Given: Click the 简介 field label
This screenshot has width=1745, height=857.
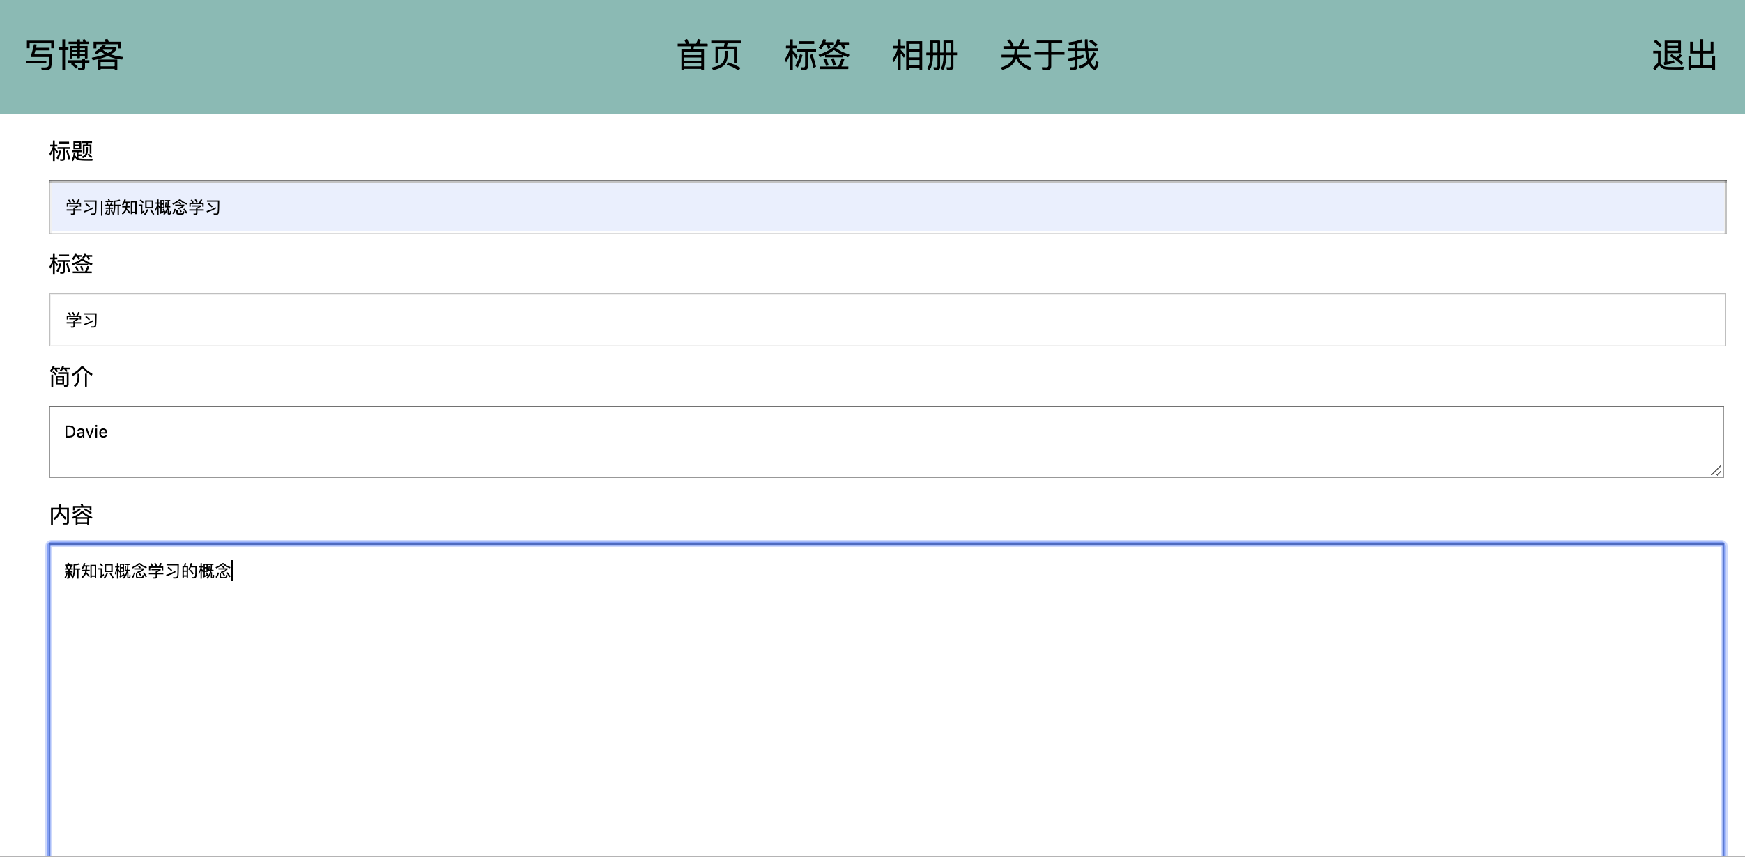Looking at the screenshot, I should (x=72, y=376).
